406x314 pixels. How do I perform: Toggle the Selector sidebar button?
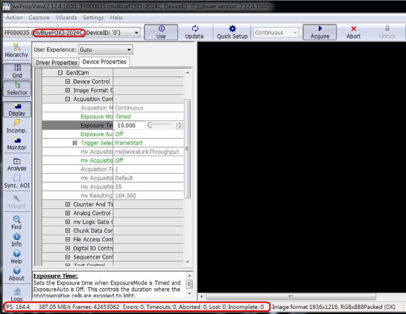17,88
